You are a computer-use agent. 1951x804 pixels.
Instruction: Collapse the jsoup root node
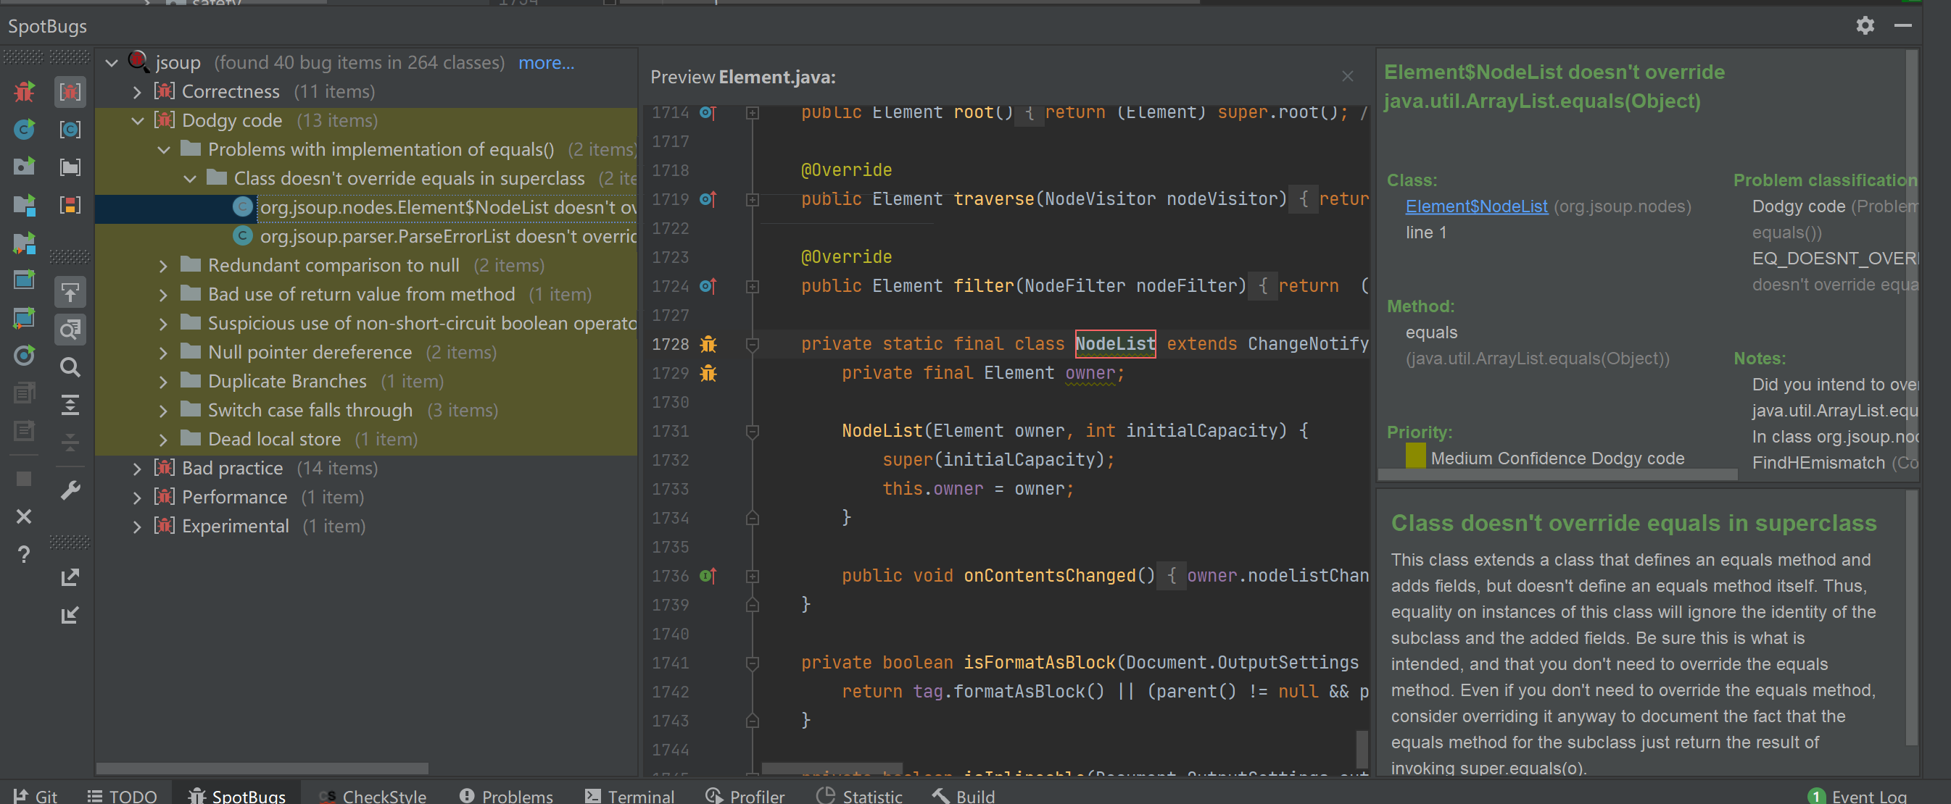[x=112, y=63]
